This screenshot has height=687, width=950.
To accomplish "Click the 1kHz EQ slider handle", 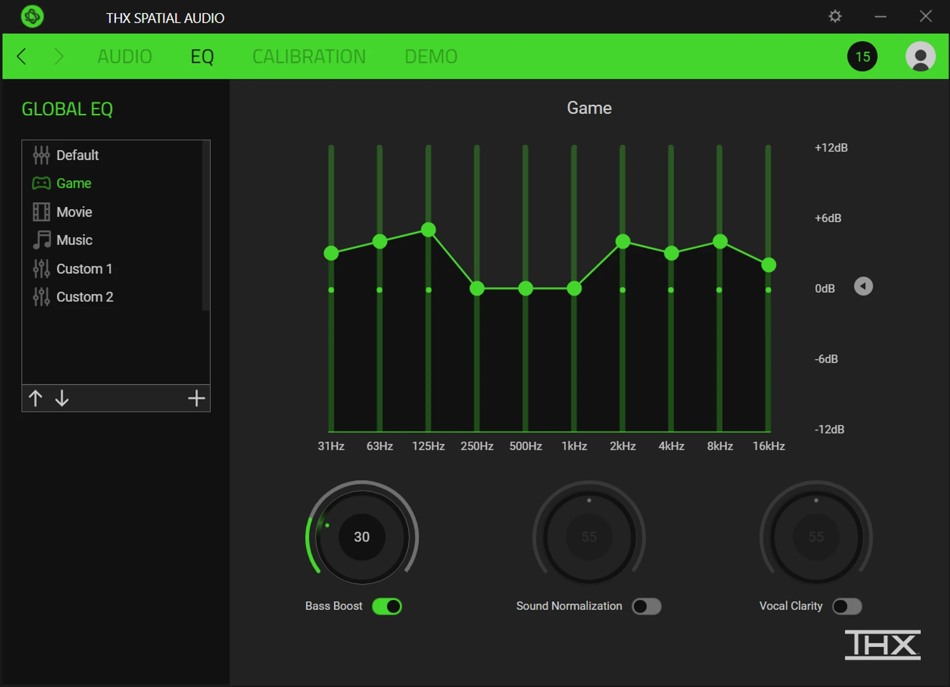I will pos(574,289).
